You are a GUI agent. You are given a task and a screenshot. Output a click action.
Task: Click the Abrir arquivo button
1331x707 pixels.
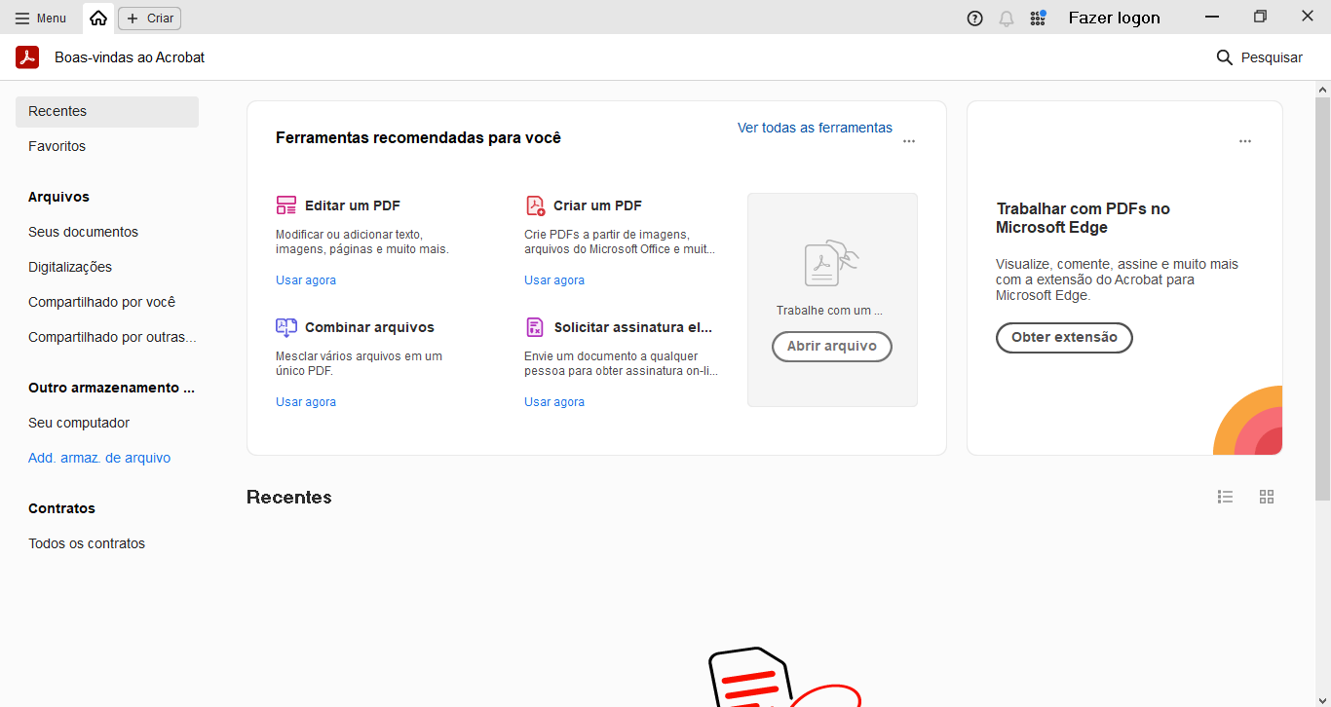pyautogui.click(x=831, y=347)
